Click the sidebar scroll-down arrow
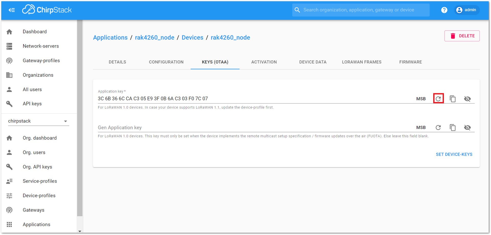This screenshot has width=491, height=235. pyautogui.click(x=80, y=231)
